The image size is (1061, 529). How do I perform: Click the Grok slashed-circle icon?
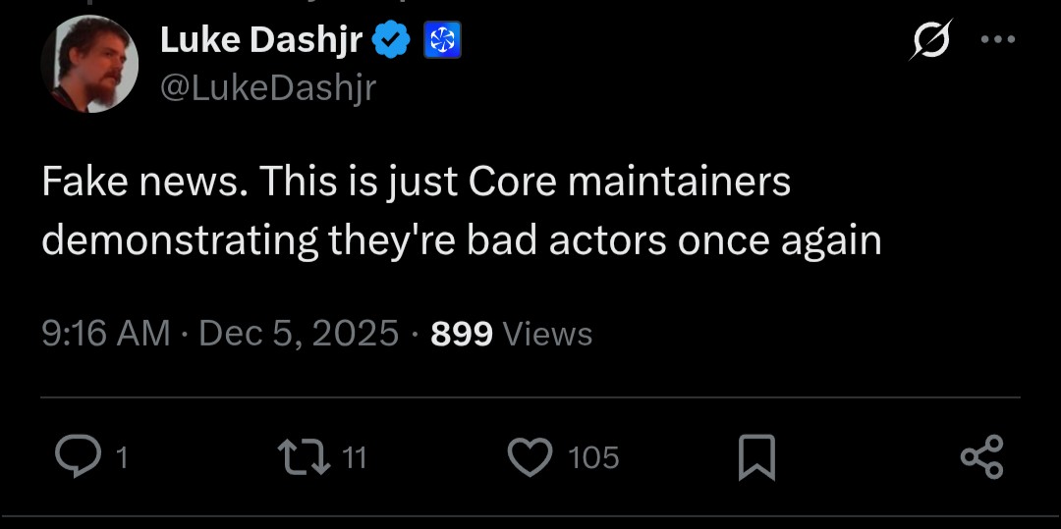pyautogui.click(x=930, y=40)
